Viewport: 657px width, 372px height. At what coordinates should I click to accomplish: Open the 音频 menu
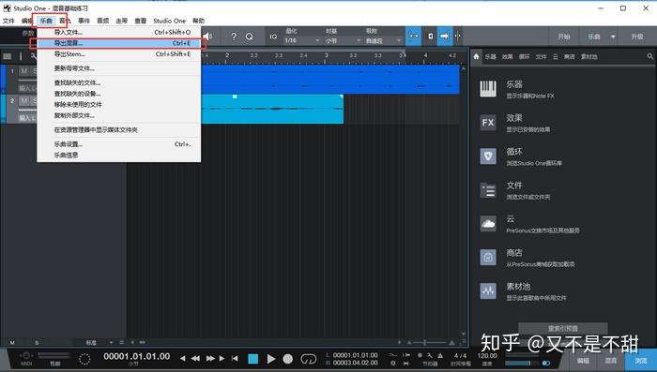pos(102,21)
